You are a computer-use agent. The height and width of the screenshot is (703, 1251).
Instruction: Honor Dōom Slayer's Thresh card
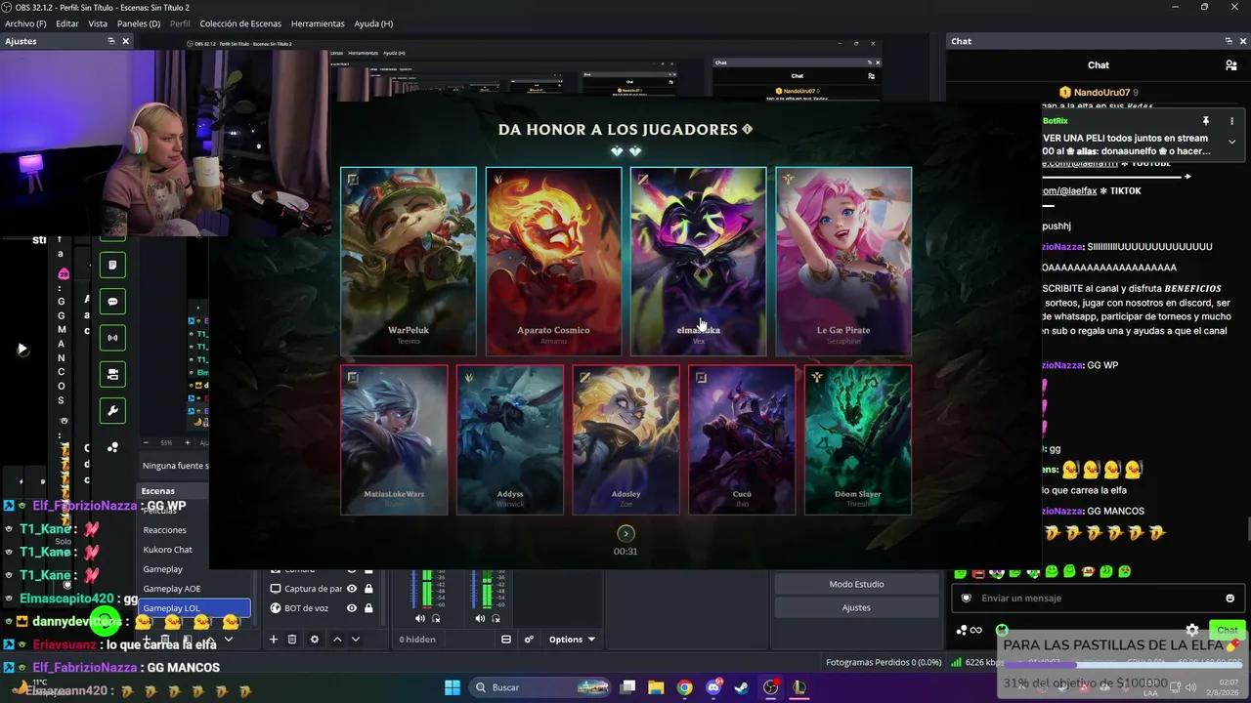click(858, 440)
